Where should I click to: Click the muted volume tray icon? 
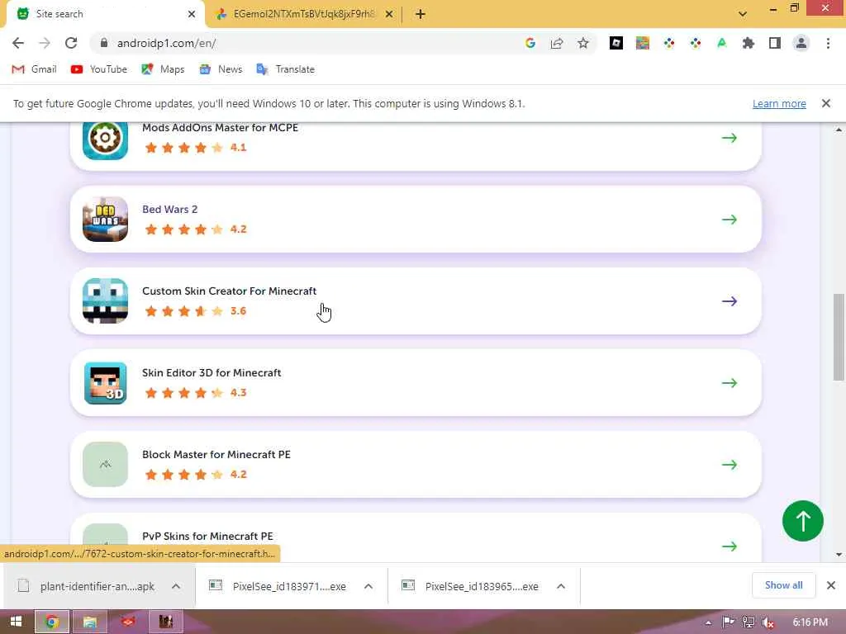pyautogui.click(x=768, y=622)
